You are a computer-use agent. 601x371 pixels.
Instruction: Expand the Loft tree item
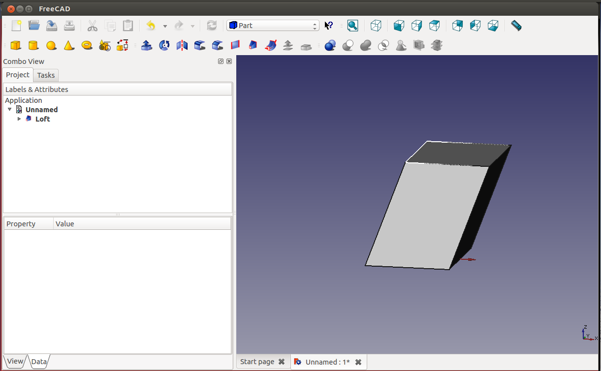click(19, 119)
